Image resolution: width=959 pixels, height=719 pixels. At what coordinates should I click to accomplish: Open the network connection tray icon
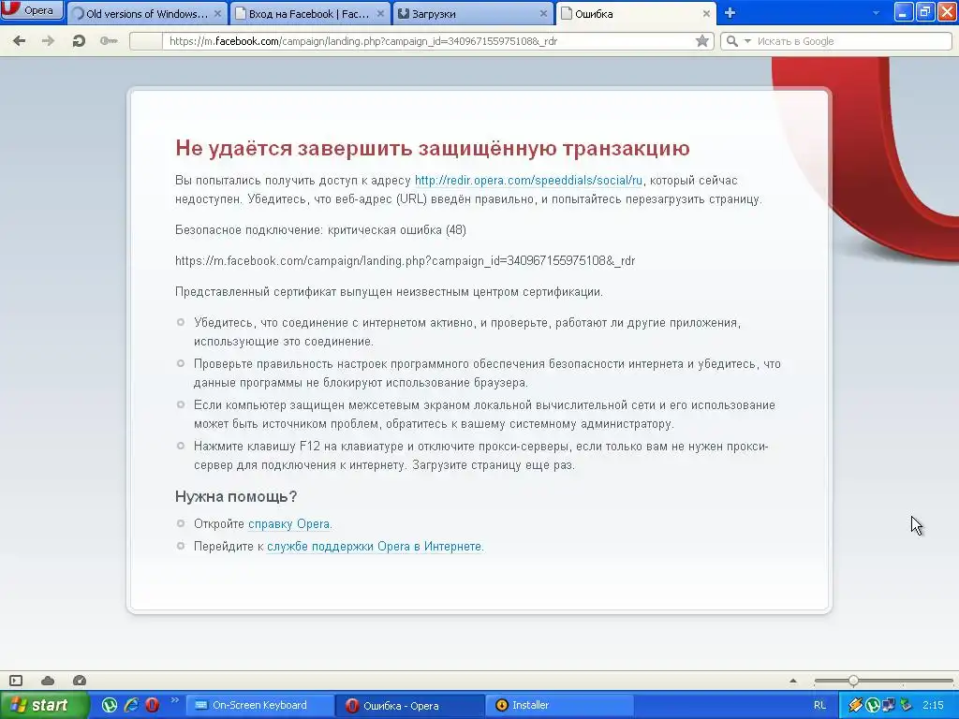(x=889, y=705)
